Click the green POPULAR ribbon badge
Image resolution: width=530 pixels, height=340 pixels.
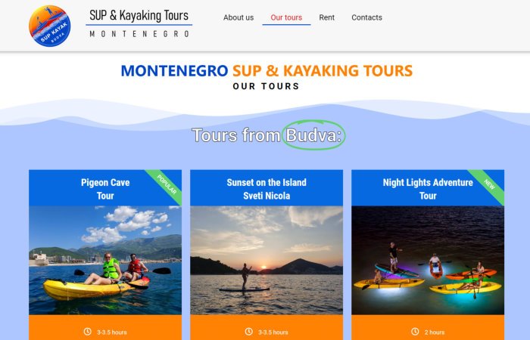pyautogui.click(x=167, y=185)
